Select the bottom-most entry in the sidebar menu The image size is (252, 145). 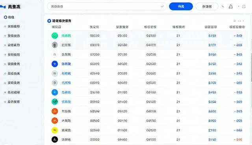tap(12, 102)
